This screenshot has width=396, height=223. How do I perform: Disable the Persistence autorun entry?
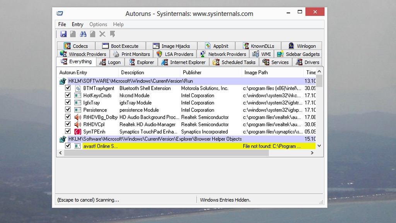(x=68, y=110)
